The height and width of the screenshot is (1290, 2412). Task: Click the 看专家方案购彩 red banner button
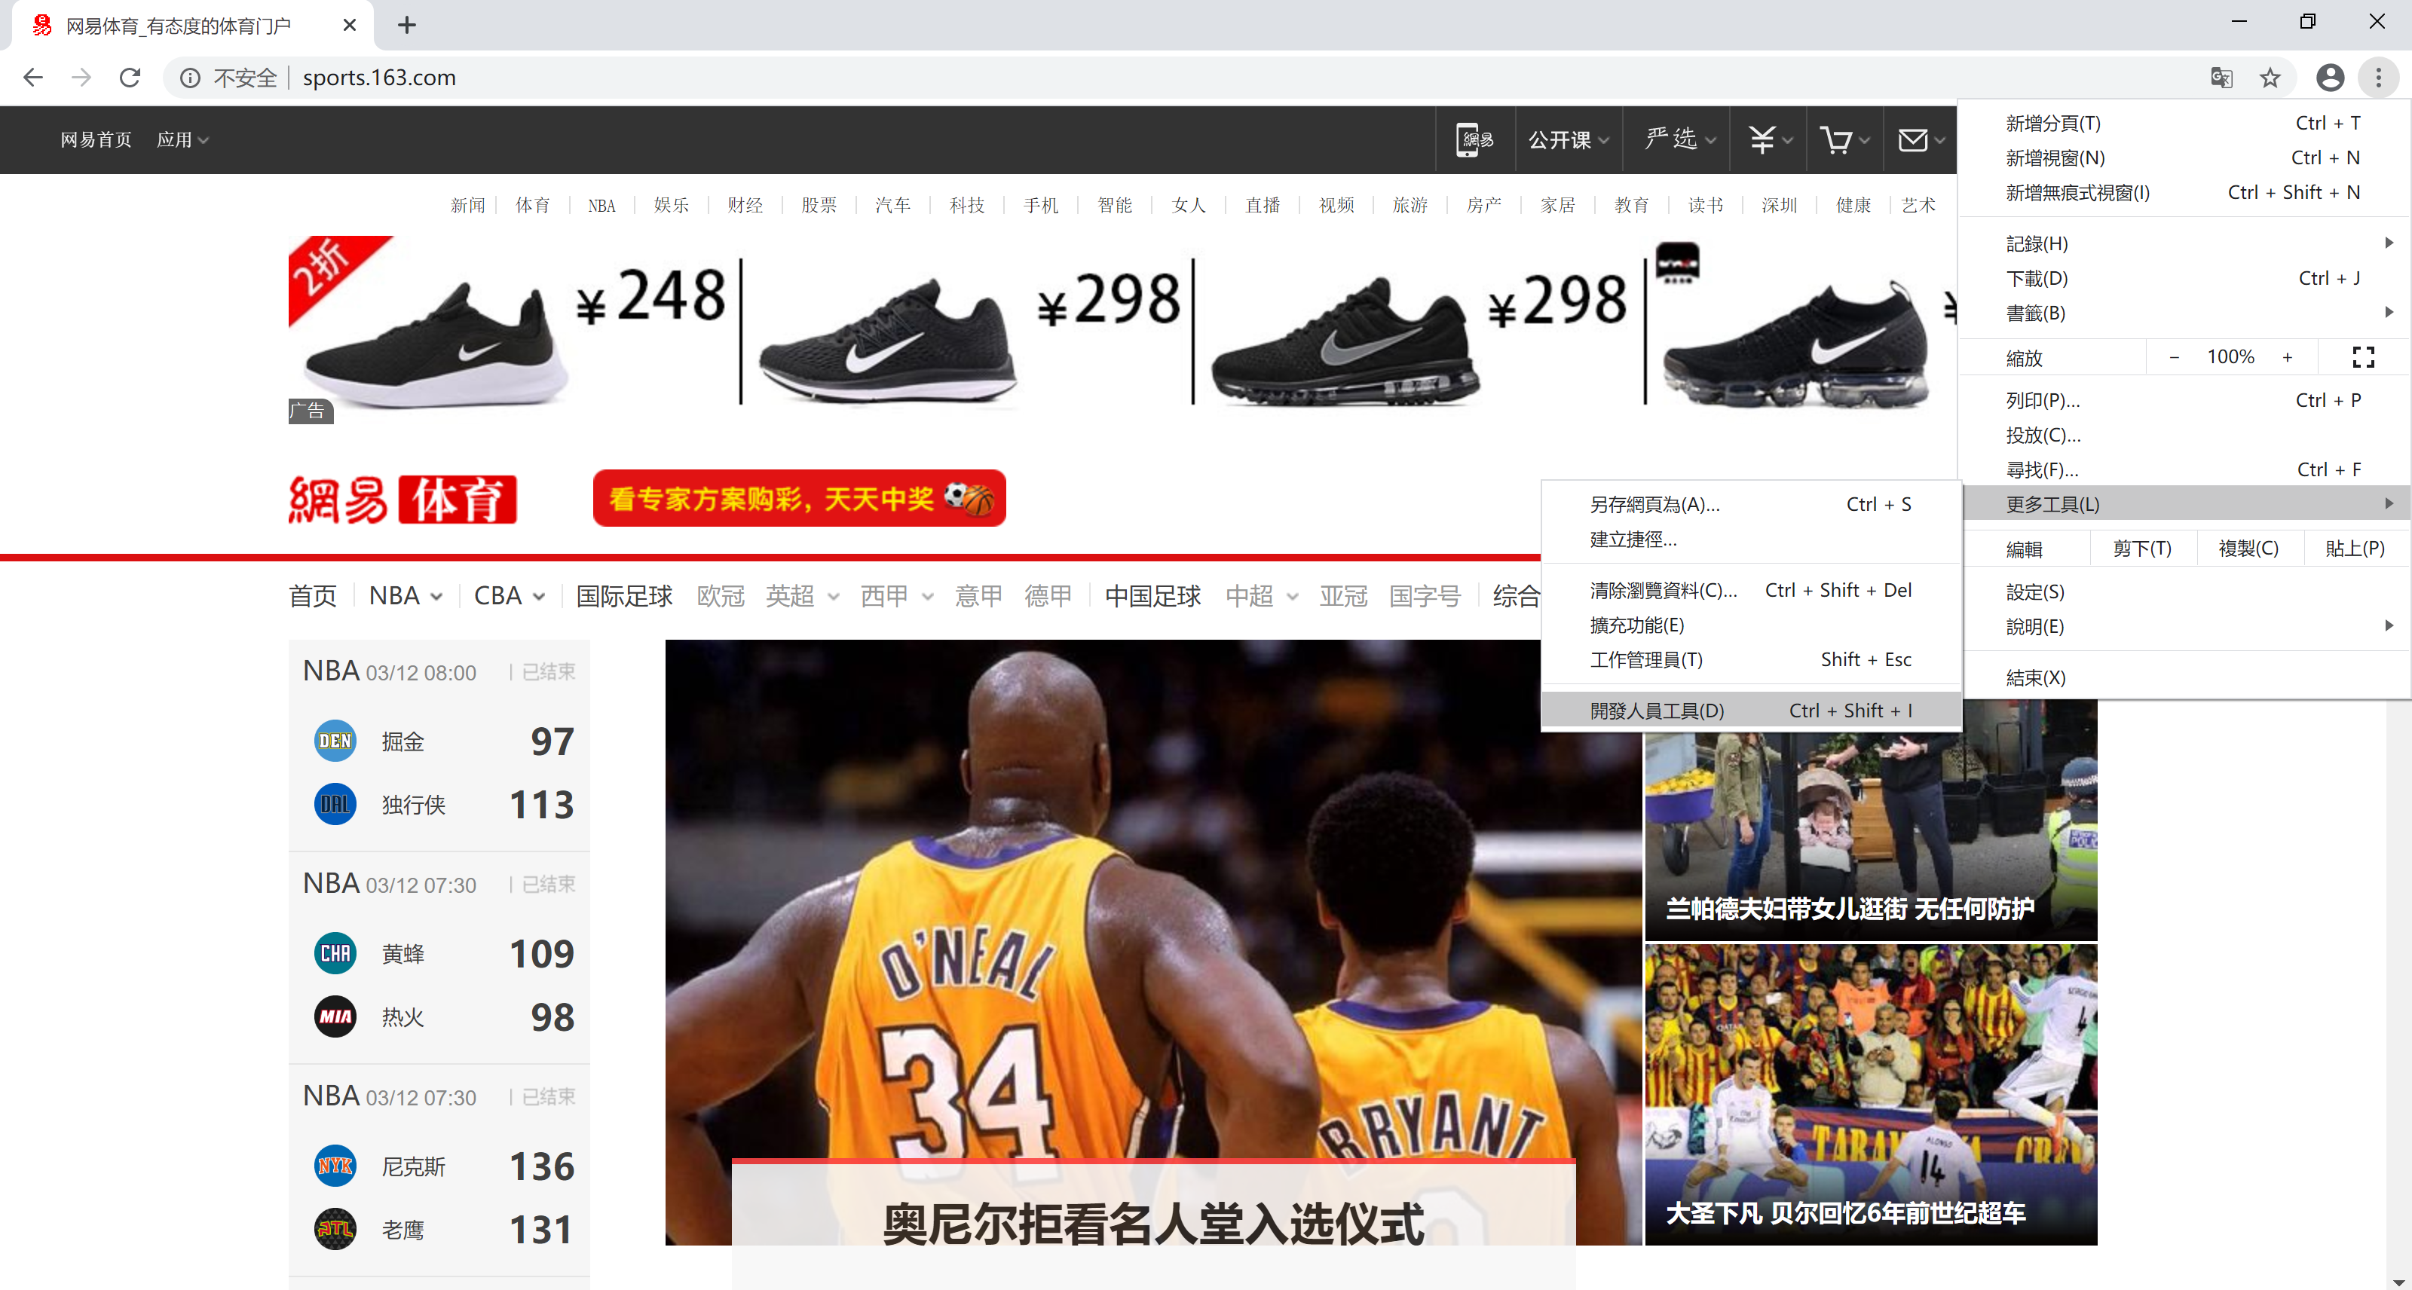click(x=799, y=498)
